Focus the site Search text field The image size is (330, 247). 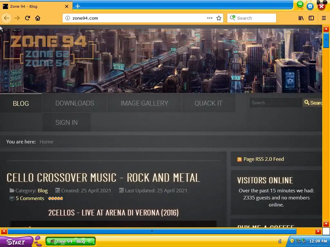[276, 103]
